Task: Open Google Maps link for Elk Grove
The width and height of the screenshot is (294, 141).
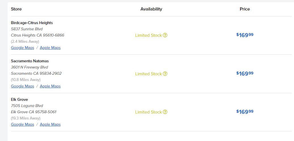Action: (x=22, y=125)
